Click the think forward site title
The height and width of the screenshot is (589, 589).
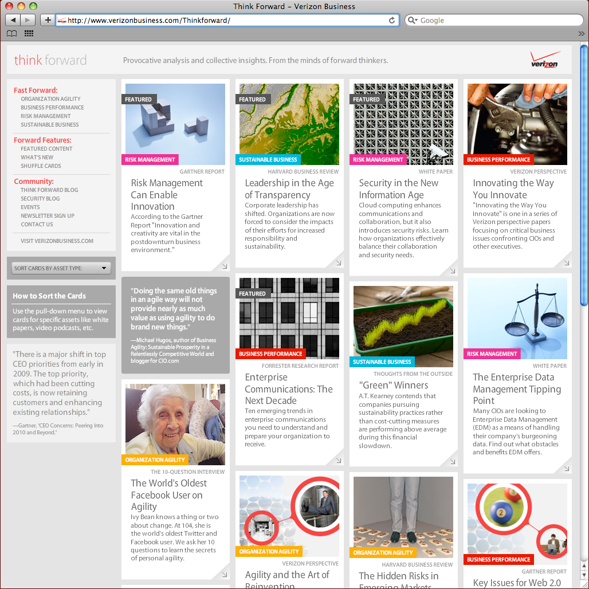(x=50, y=60)
